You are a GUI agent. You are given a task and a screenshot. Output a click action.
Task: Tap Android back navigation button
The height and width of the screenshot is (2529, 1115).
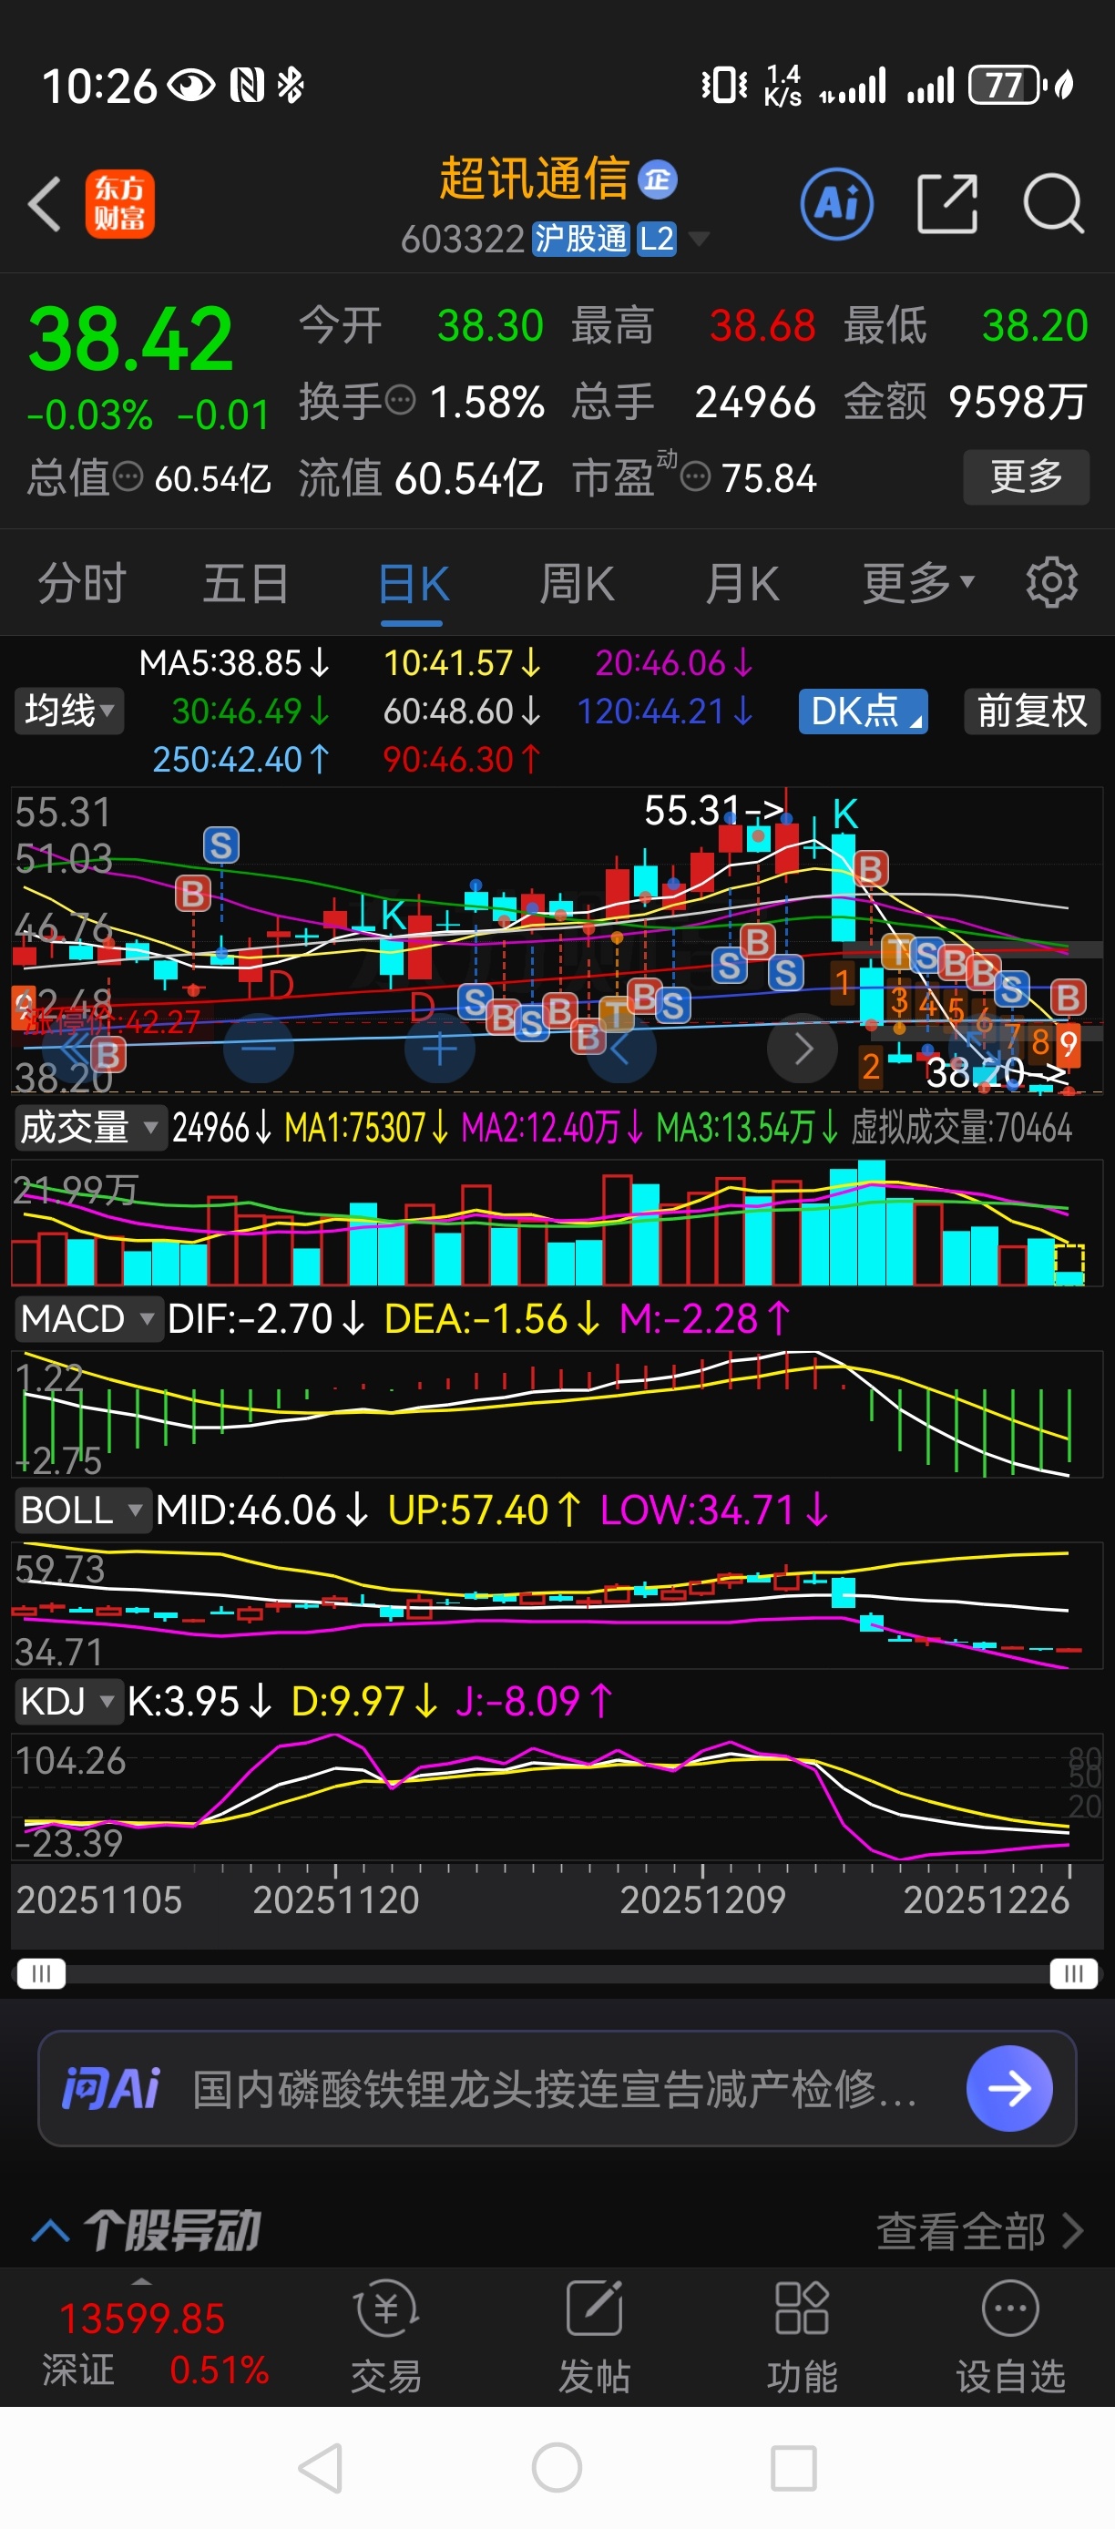(x=321, y=2468)
